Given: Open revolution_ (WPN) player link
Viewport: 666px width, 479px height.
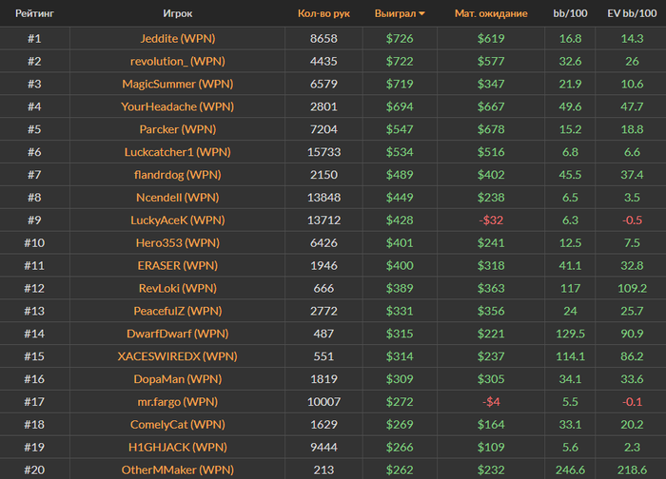Looking at the screenshot, I should (x=178, y=61).
